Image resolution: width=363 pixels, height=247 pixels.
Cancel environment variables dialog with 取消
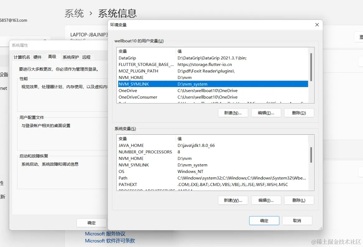[x=297, y=221]
